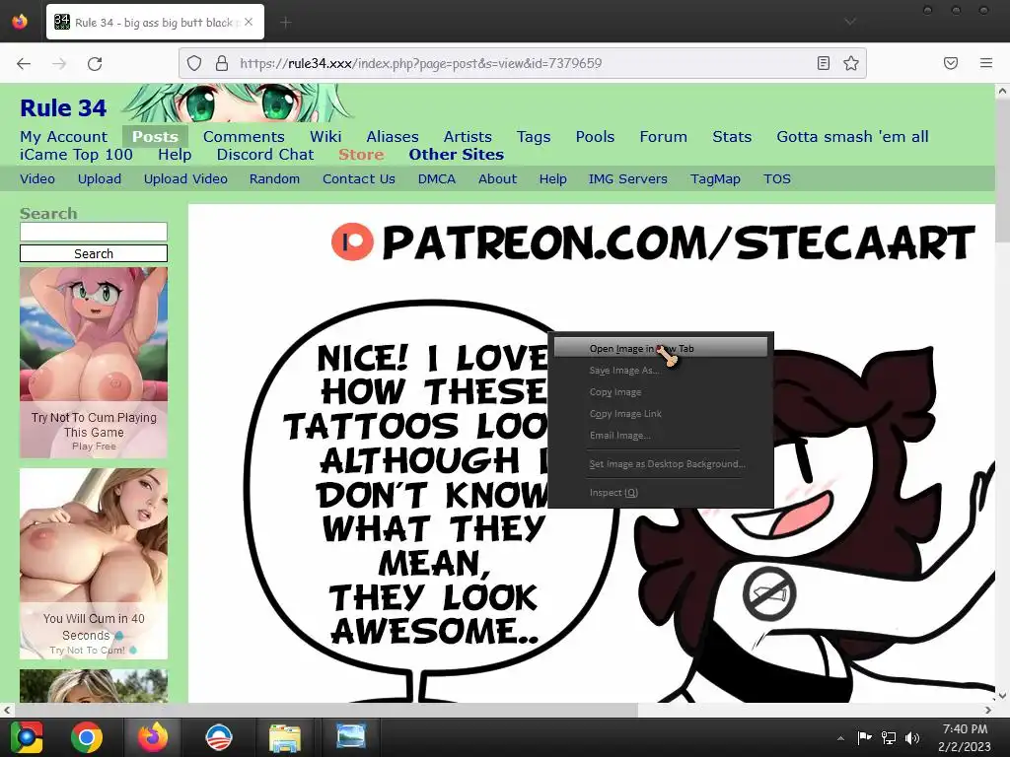Open the Aliases link
Viewport: 1010px width, 757px height.
point(393,136)
